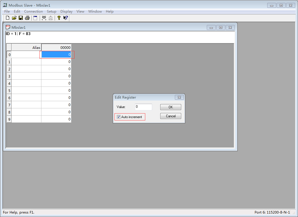Click the Modbus Slave app icon in title bar
Viewport: 298px width, 217px height.
[5, 5]
